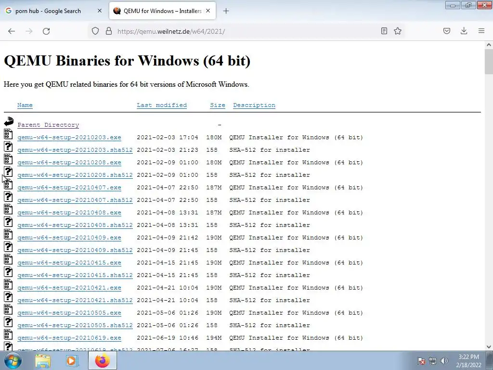Viewport: 493px width, 370px height.
Task: Open the Parent Directory link
Action: tap(48, 125)
